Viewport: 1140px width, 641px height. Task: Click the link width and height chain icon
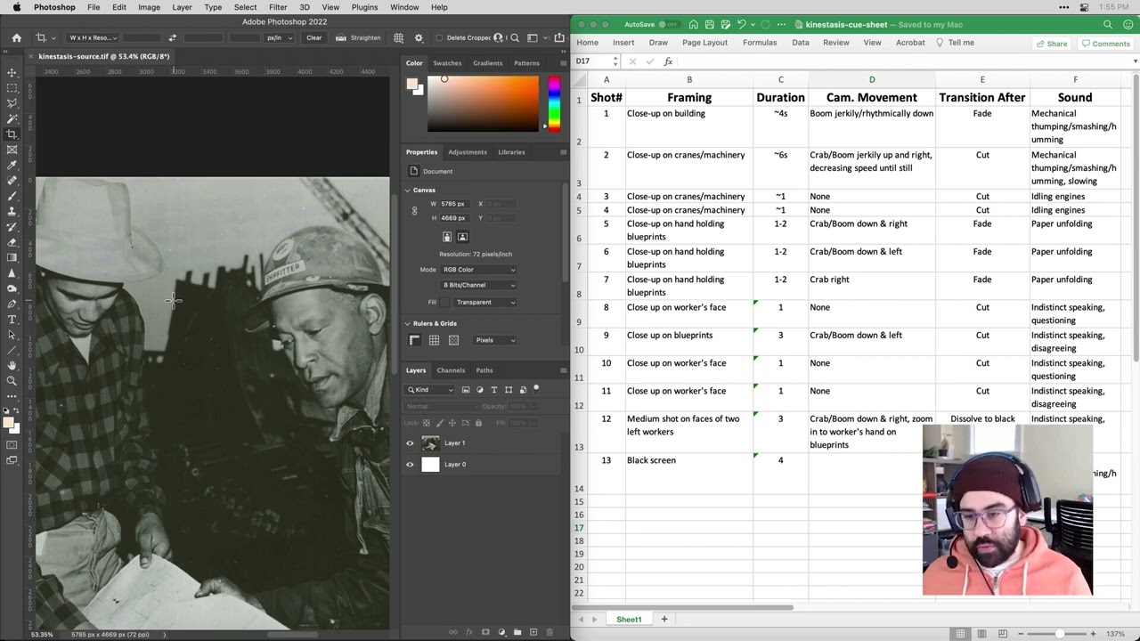pos(414,211)
